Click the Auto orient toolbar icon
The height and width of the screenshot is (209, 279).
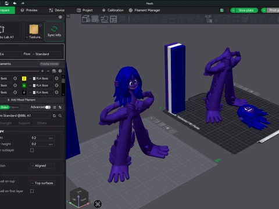104,19
